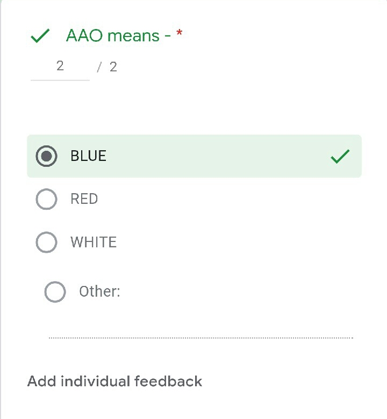The image size is (387, 419).
Task: Open Add individual feedback
Action: click(x=114, y=381)
